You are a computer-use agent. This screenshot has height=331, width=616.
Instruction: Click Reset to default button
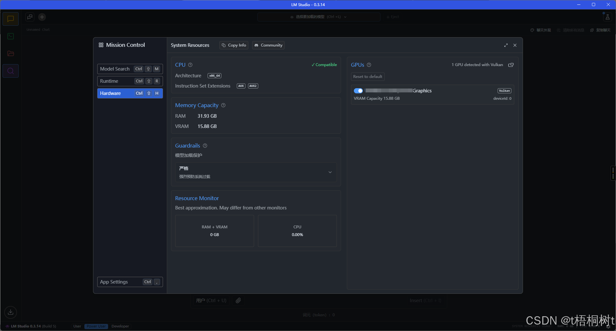(x=368, y=77)
